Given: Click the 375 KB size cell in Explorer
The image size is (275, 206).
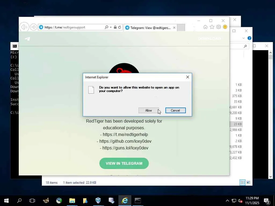Looking at the screenshot, I should coord(237,96).
